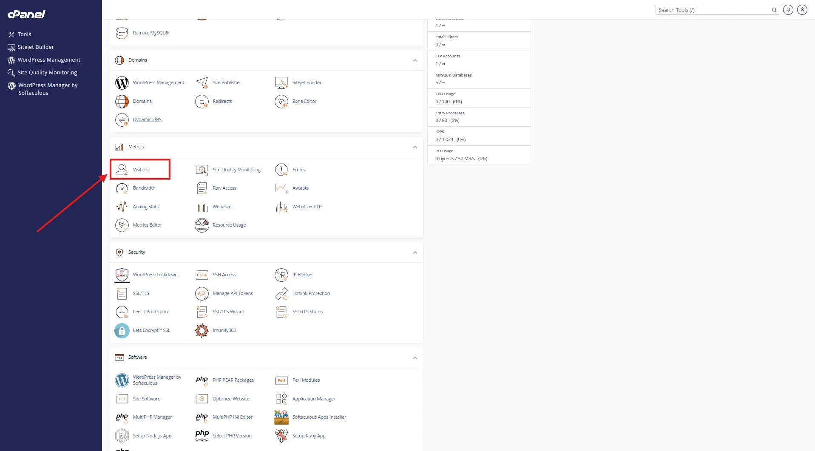Open the Sitejet Builder icon in Domains section

pos(281,82)
